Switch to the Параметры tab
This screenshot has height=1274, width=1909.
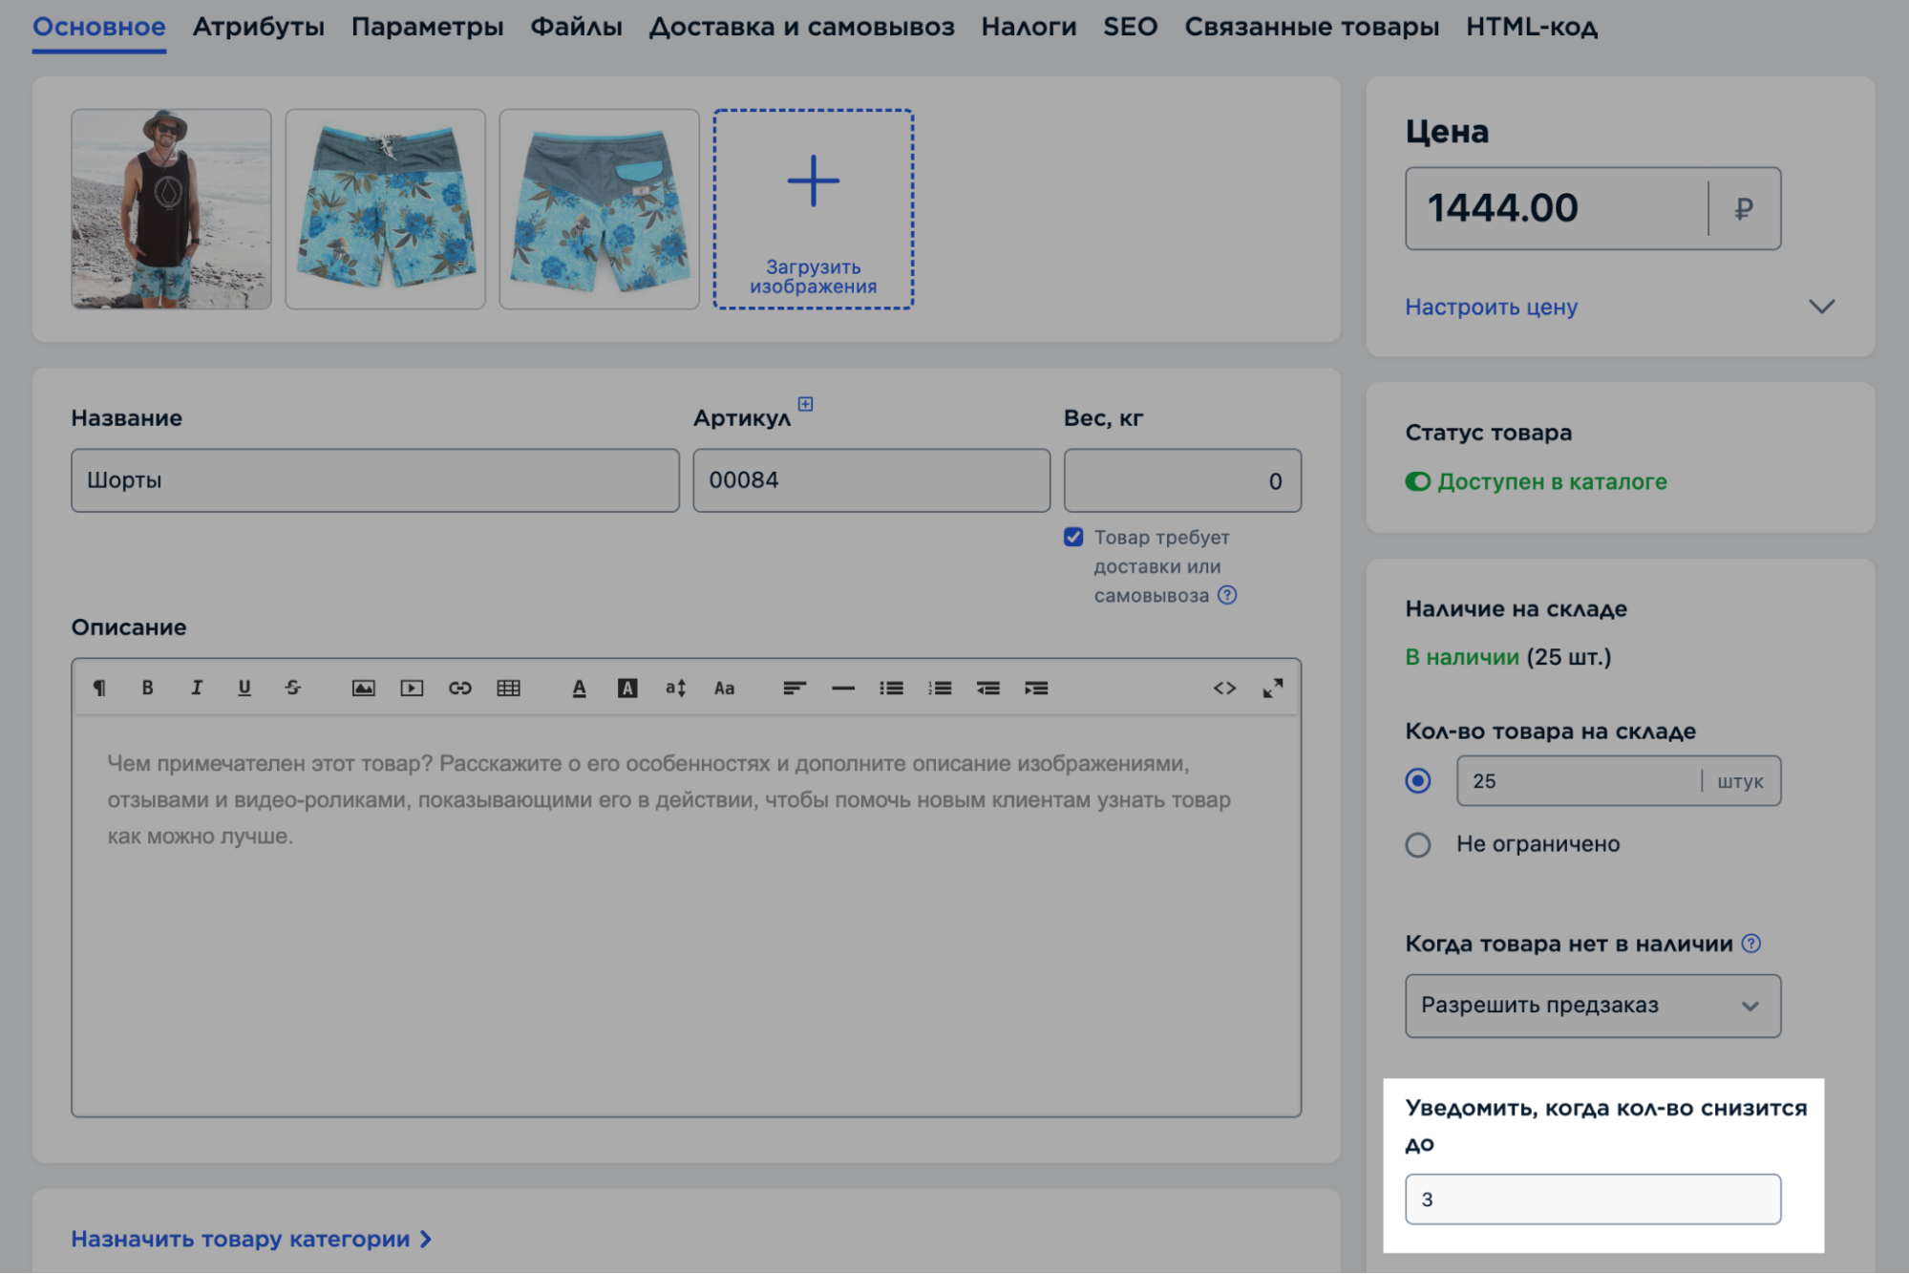[x=428, y=27]
